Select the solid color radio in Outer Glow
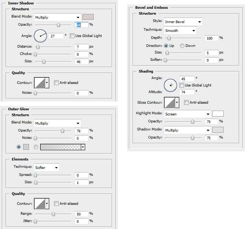Image resolution: width=245 pixels, height=229 pixels. coord(19,147)
